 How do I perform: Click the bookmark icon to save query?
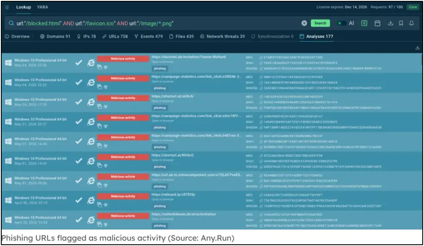click(401, 23)
